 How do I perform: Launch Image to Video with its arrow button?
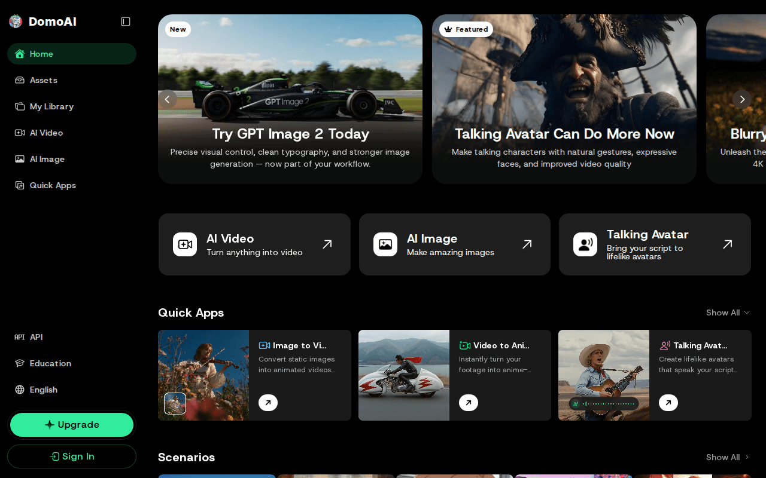(x=268, y=403)
